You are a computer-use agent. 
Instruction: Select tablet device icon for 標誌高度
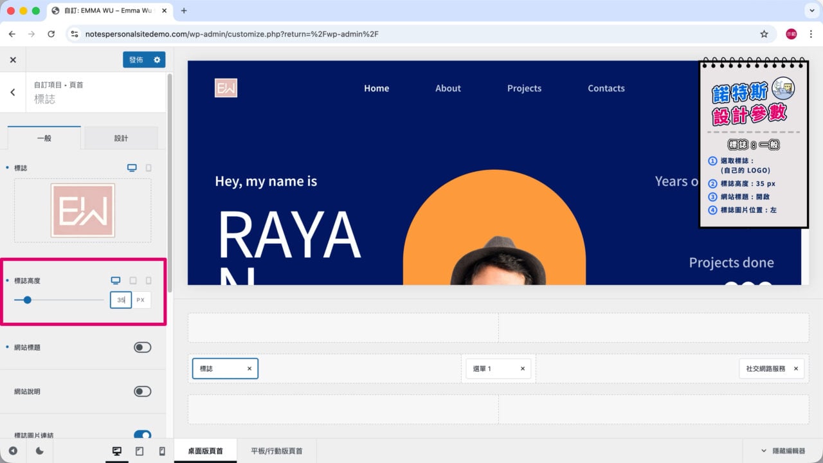pyautogui.click(x=133, y=280)
